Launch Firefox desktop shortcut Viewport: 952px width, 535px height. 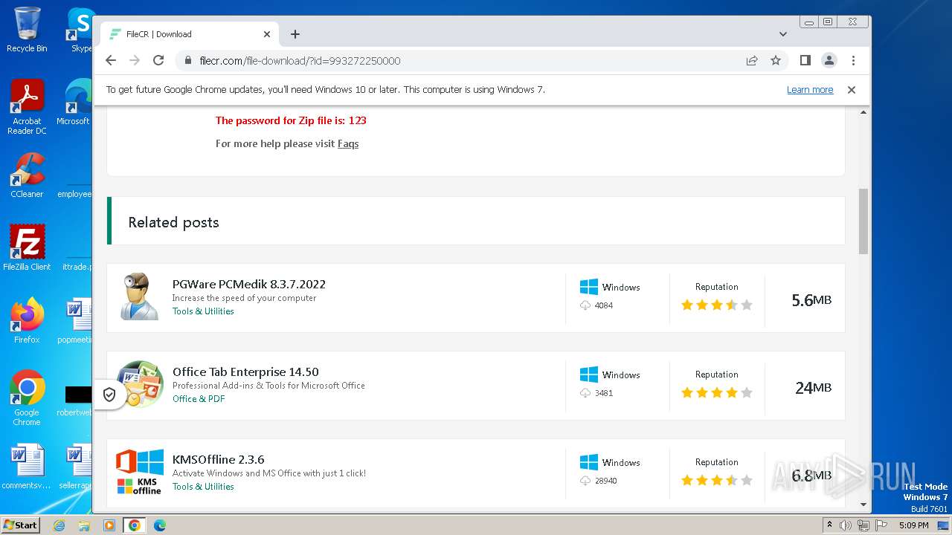coord(27,321)
